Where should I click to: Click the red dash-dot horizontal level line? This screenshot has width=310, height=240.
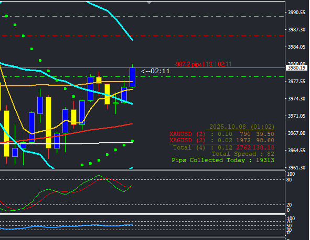(142, 36)
